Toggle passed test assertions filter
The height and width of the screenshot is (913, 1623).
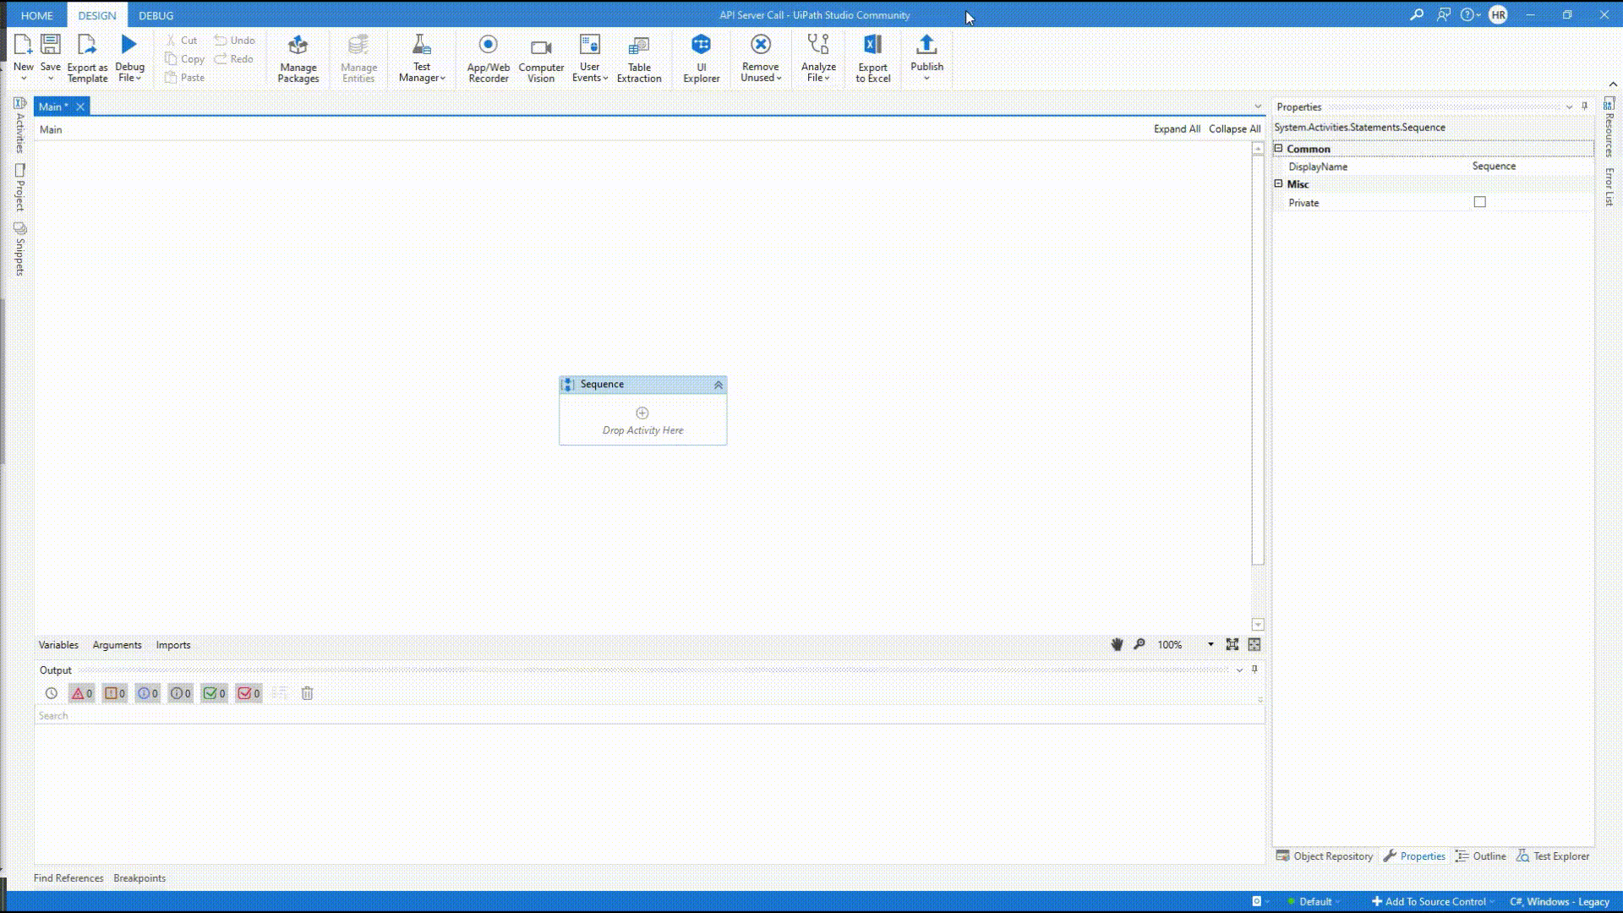click(x=214, y=693)
